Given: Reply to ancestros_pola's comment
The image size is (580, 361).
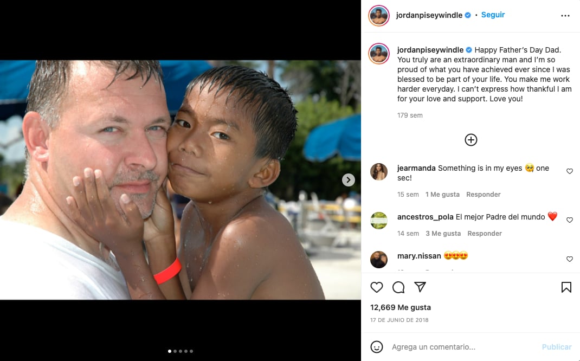Looking at the screenshot, I should pyautogui.click(x=485, y=234).
